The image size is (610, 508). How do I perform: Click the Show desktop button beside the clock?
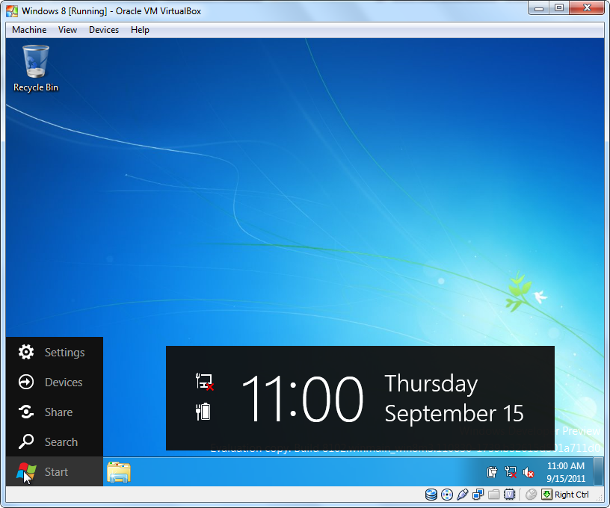coord(599,472)
